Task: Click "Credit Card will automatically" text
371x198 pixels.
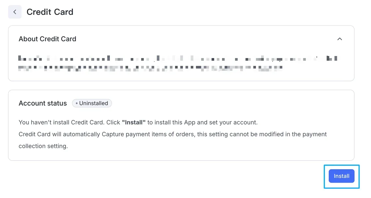Action: (x=59, y=134)
